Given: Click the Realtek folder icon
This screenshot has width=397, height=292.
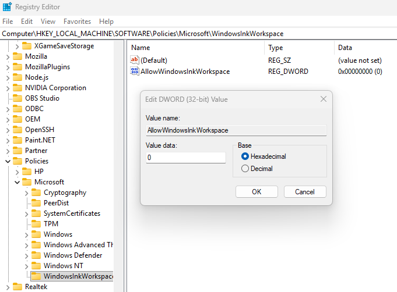Looking at the screenshot, I should (x=17, y=287).
